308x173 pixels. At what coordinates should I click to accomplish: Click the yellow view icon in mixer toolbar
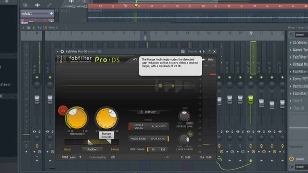point(45,28)
